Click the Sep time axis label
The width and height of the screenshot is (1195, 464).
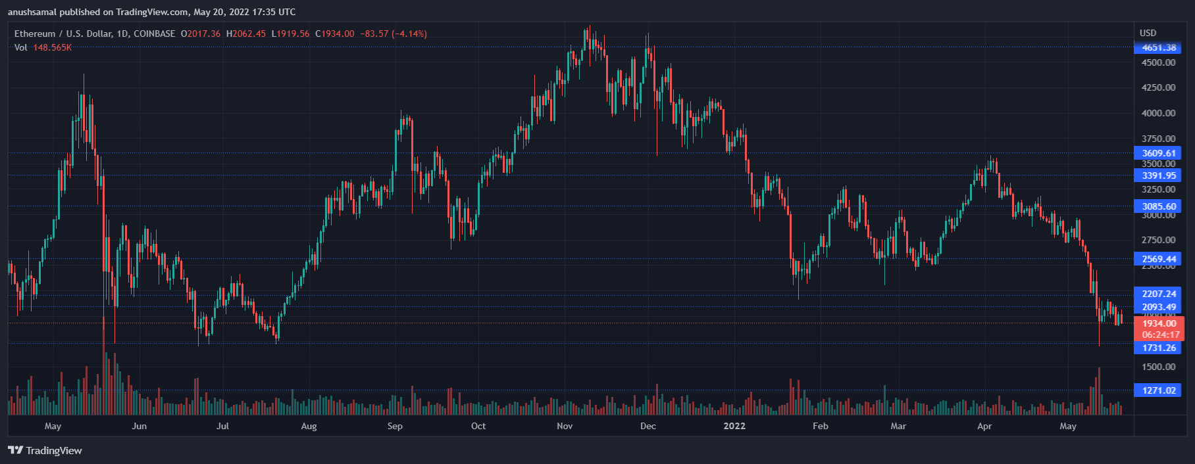coord(395,426)
